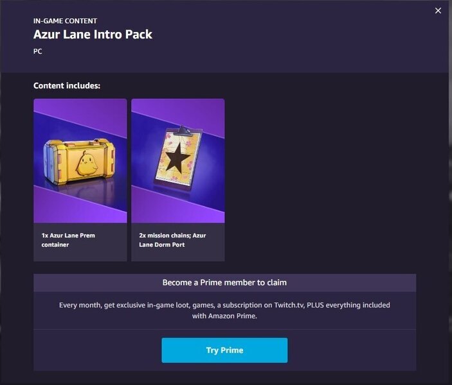Image resolution: width=452 pixels, height=385 pixels.
Task: Open the '2x mission chains; Azur Lane Dorm Port' label
Action: coord(172,240)
